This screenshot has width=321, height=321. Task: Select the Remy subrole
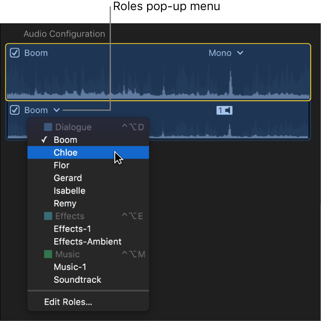click(65, 204)
